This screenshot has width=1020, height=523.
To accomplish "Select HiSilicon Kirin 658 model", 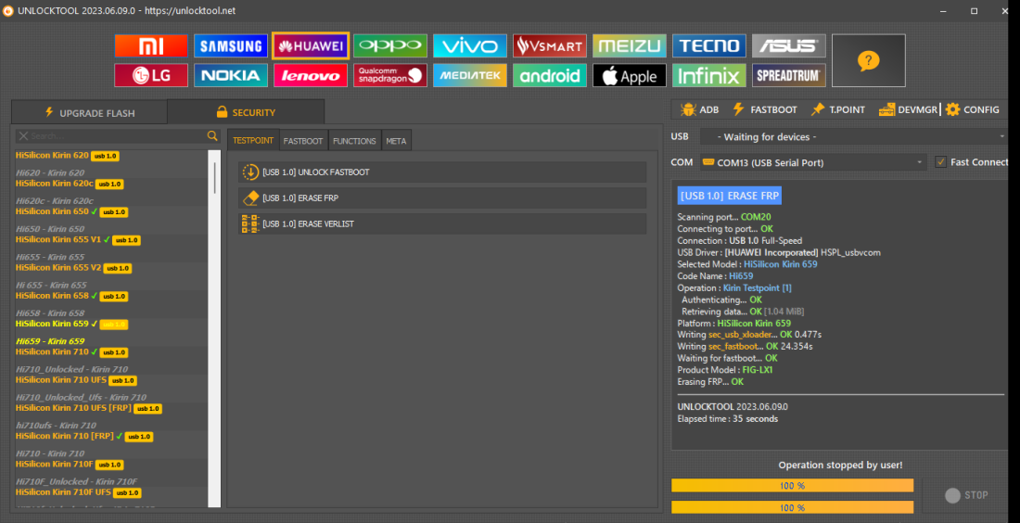I will click(71, 295).
